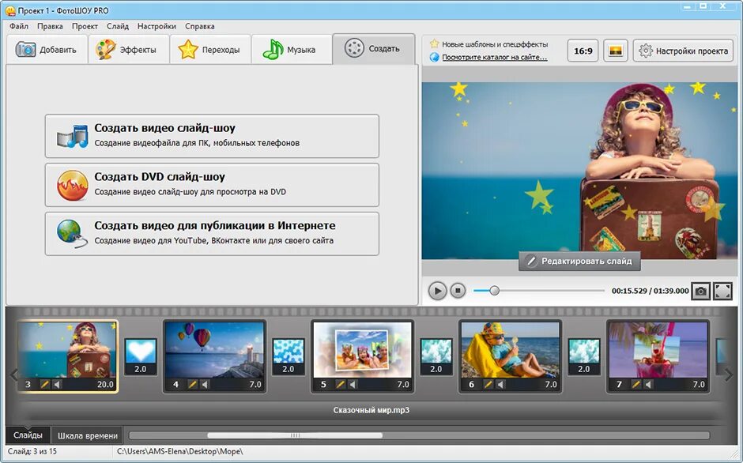The height and width of the screenshot is (463, 743).
Task: Click sound icon on slide 3
Action: (57, 384)
